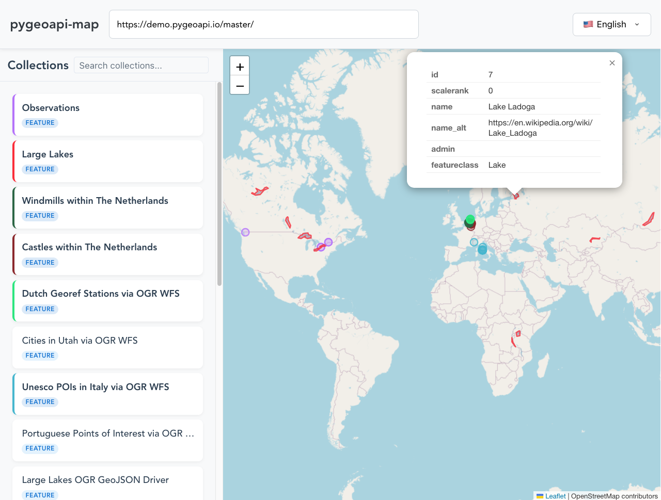Screen dimensions: 661x500
Task: Close the Lake Ladoga feature popup
Action: pos(612,63)
